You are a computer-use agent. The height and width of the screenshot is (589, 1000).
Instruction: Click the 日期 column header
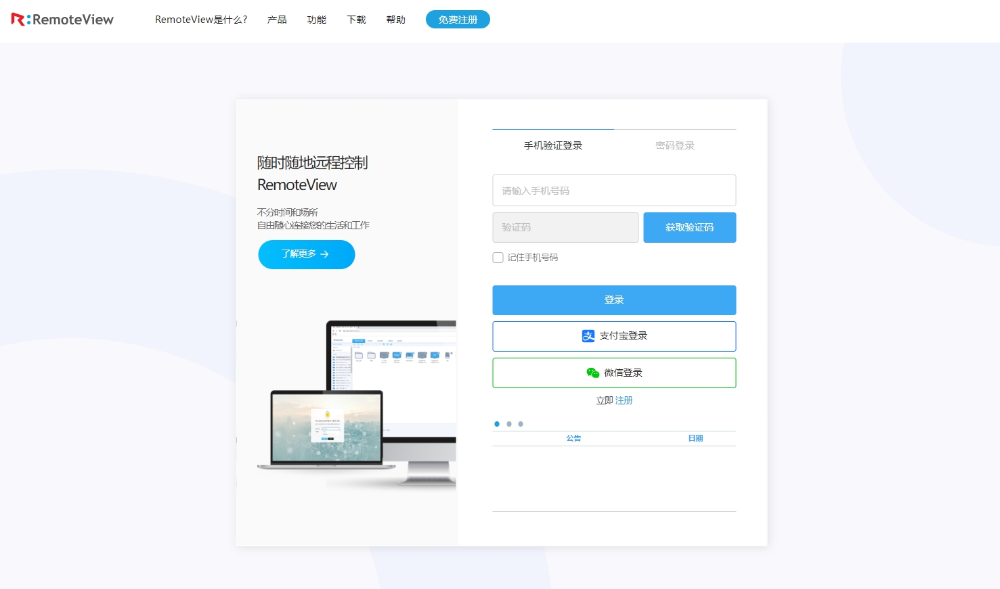pyautogui.click(x=695, y=438)
